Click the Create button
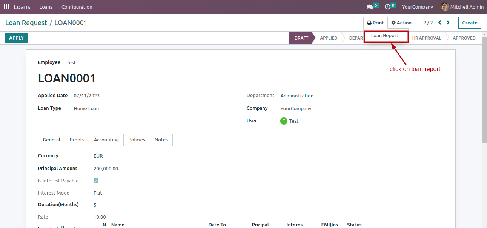The height and width of the screenshot is (228, 487). [x=470, y=23]
